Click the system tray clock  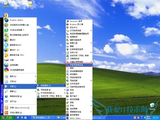pyautogui.click(x=156, y=118)
